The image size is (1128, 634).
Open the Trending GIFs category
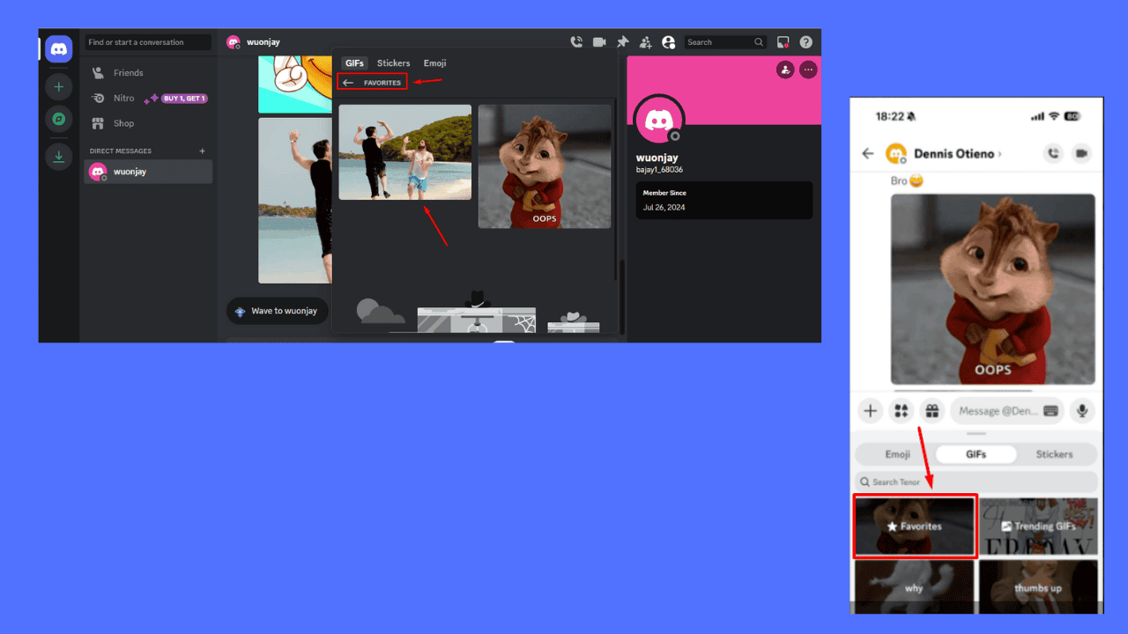pyautogui.click(x=1039, y=526)
